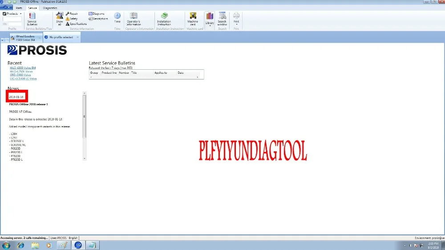Image resolution: width=445 pixels, height=250 pixels.
Task: Click the "- L20H" news entry
Action: pos(13,134)
